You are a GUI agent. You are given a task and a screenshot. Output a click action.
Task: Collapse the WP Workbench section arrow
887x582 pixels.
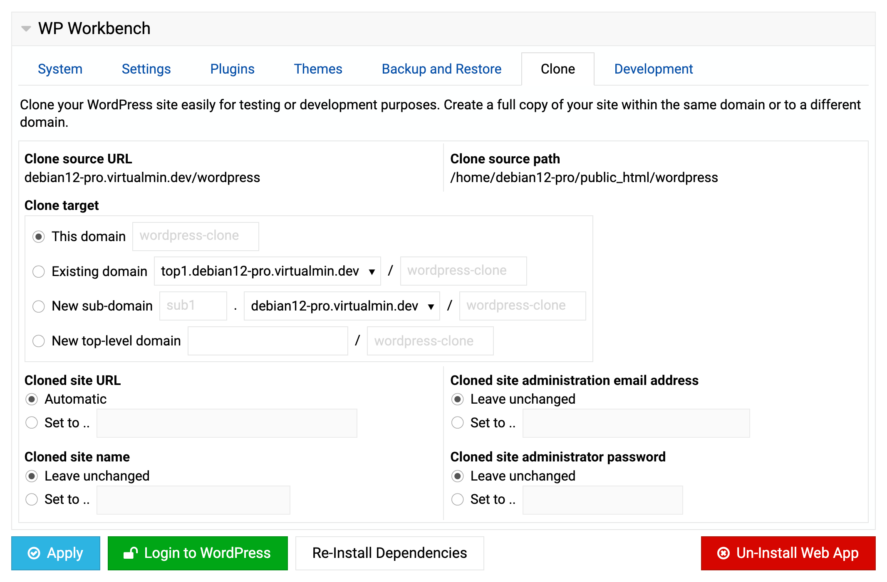[26, 29]
